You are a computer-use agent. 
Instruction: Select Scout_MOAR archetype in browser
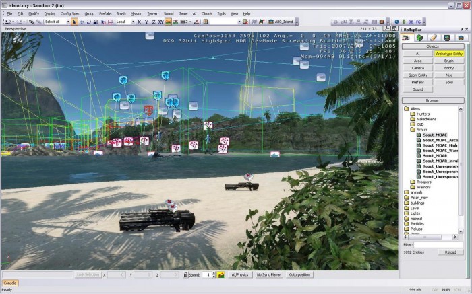pos(435,156)
